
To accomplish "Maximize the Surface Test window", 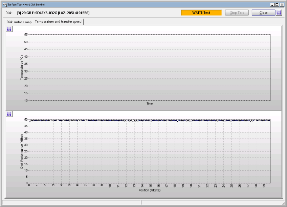I will pyautogui.click(x=277, y=4).
